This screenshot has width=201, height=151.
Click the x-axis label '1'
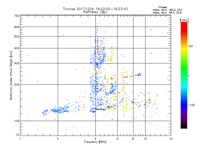pos(20,139)
